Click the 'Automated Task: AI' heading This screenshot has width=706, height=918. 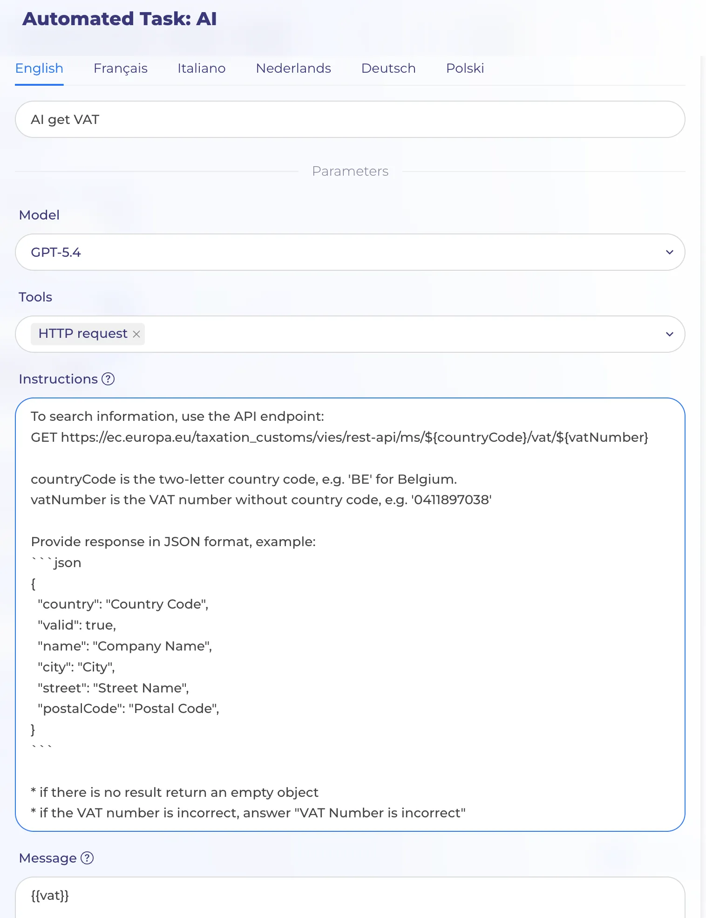[x=120, y=19]
